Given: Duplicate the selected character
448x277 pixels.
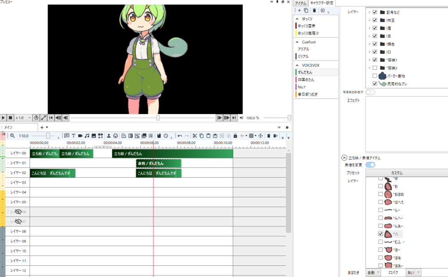Looking at the screenshot, I should 306,11.
